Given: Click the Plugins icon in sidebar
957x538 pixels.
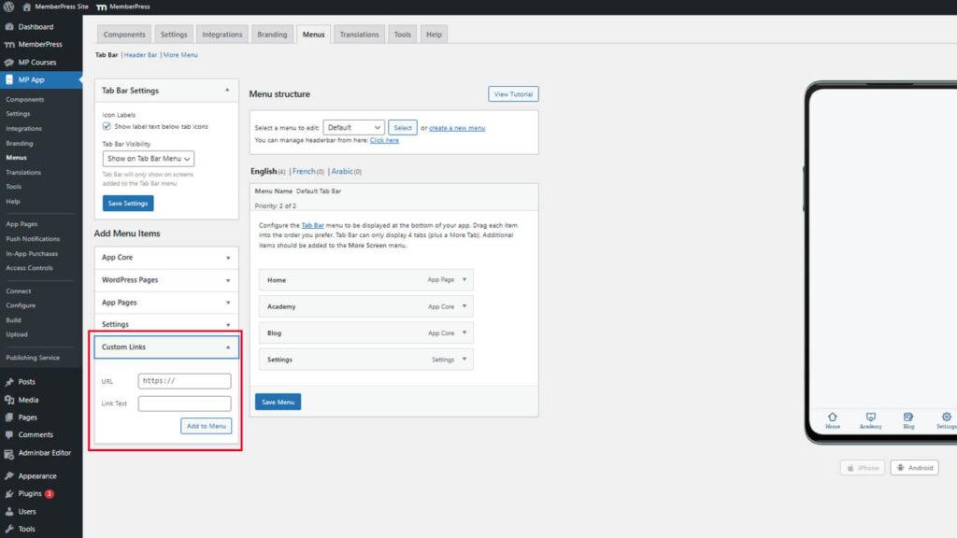Looking at the screenshot, I should 9,493.
